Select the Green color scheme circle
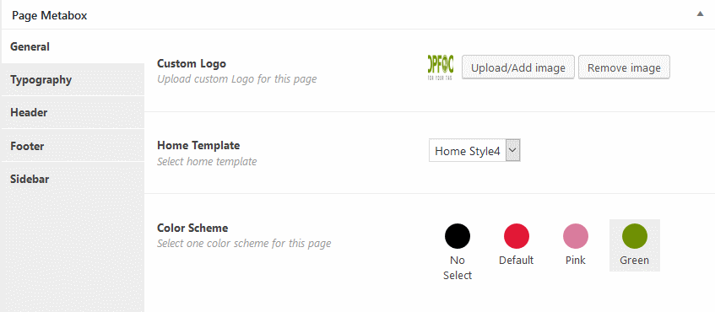 (x=634, y=236)
